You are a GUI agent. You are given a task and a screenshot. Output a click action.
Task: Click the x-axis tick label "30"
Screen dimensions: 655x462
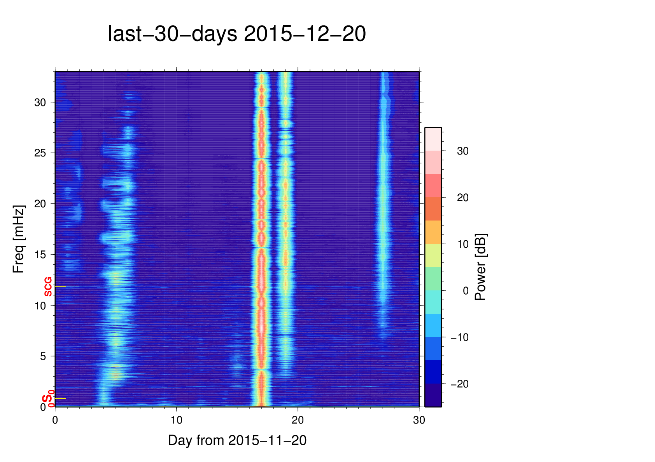419,420
